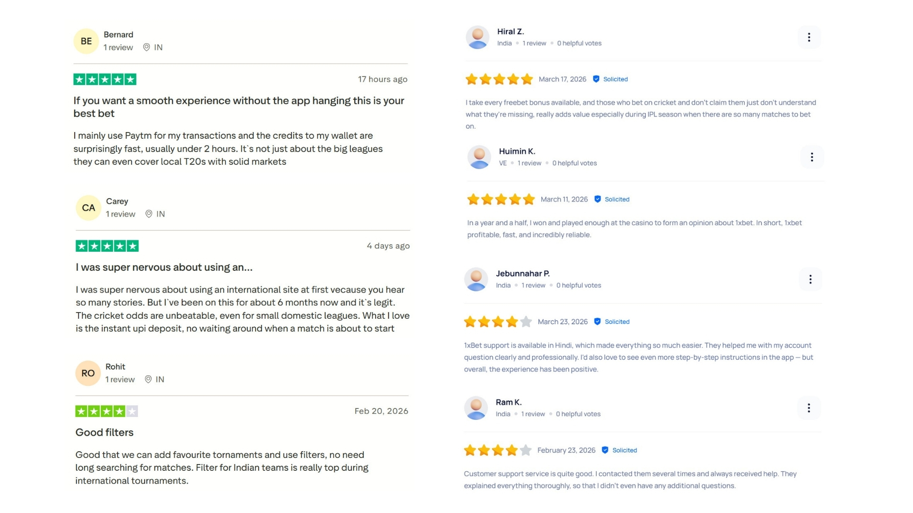
Task: Click Huimin K.'s profile avatar
Action: point(479,157)
